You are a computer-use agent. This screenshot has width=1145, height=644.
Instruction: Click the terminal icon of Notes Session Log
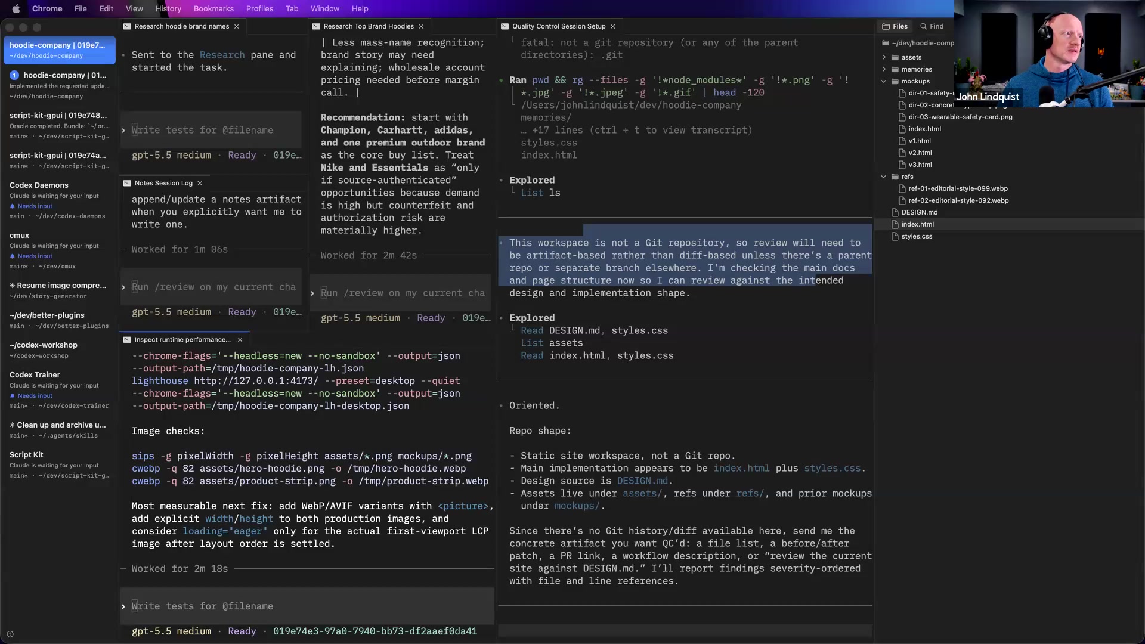click(127, 183)
